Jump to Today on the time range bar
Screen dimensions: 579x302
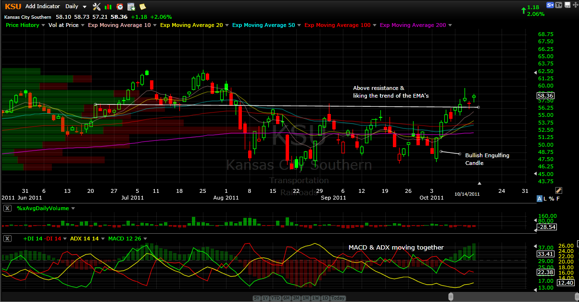338,298
